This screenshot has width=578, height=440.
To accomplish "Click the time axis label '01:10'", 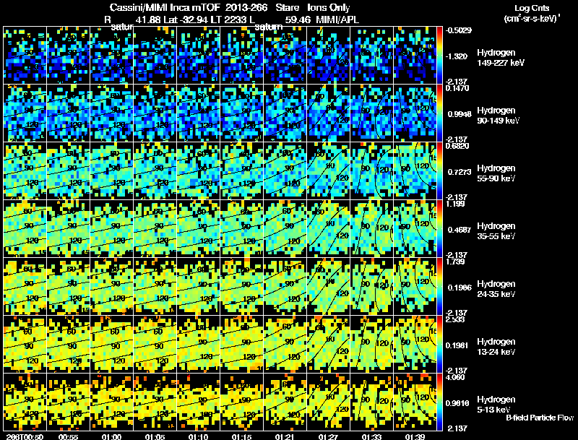I will 198,436.
